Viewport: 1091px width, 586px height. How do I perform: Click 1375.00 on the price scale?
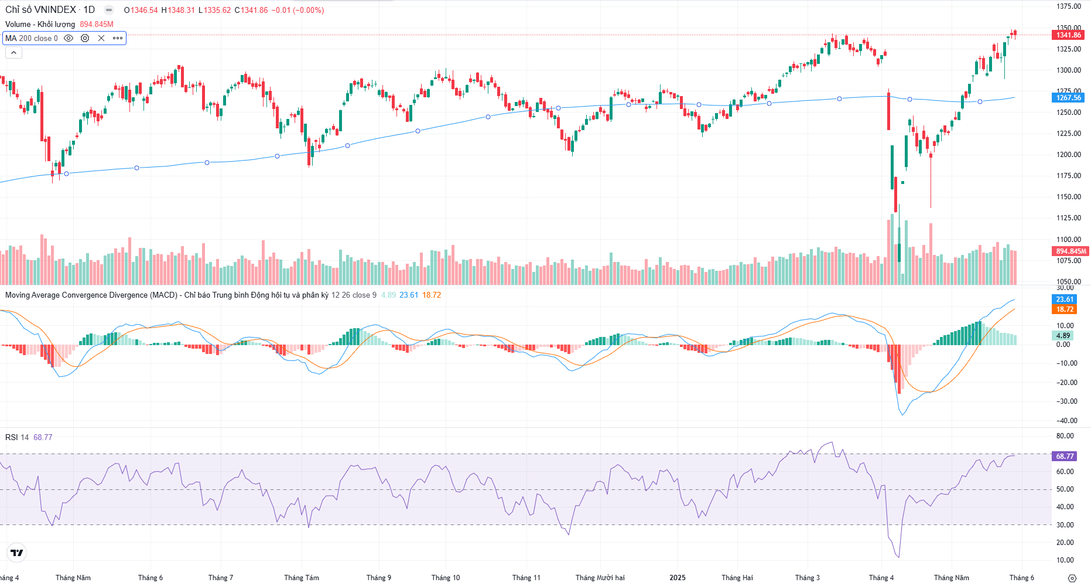tap(1069, 6)
